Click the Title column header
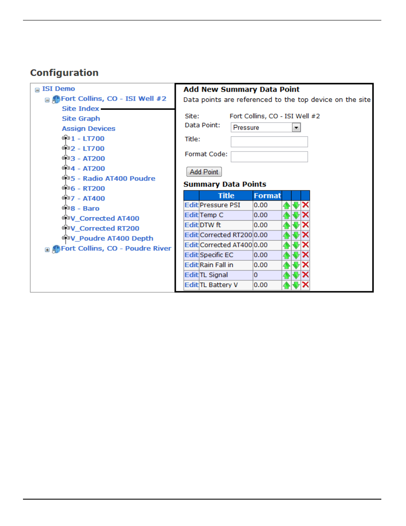The width and height of the screenshot is (406, 526). tap(226, 195)
